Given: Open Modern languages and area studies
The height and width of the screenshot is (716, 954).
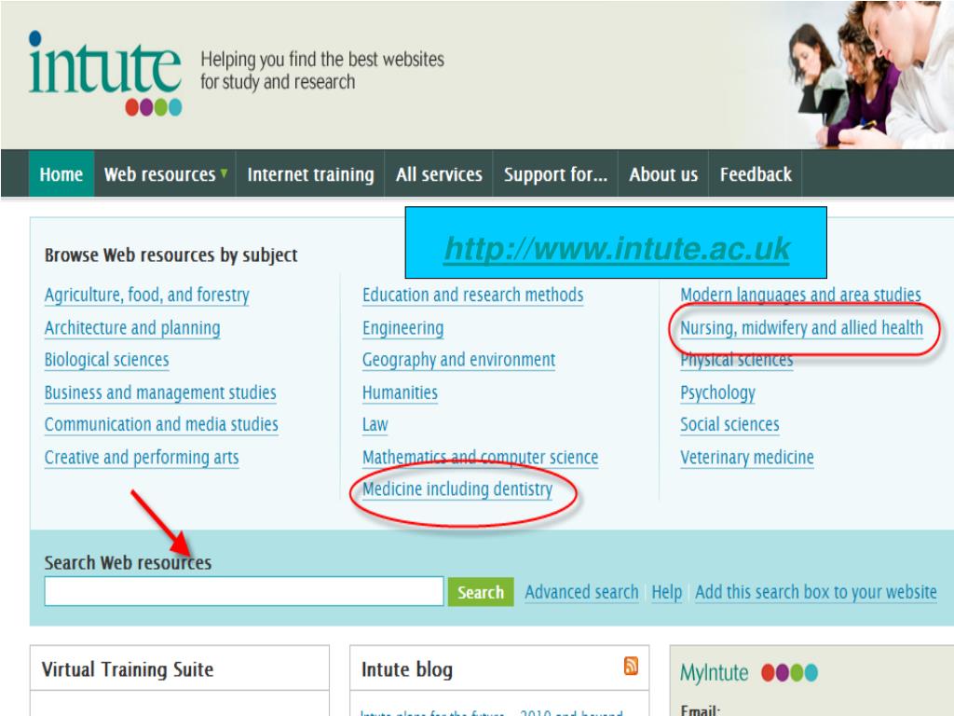Looking at the screenshot, I should point(800,296).
